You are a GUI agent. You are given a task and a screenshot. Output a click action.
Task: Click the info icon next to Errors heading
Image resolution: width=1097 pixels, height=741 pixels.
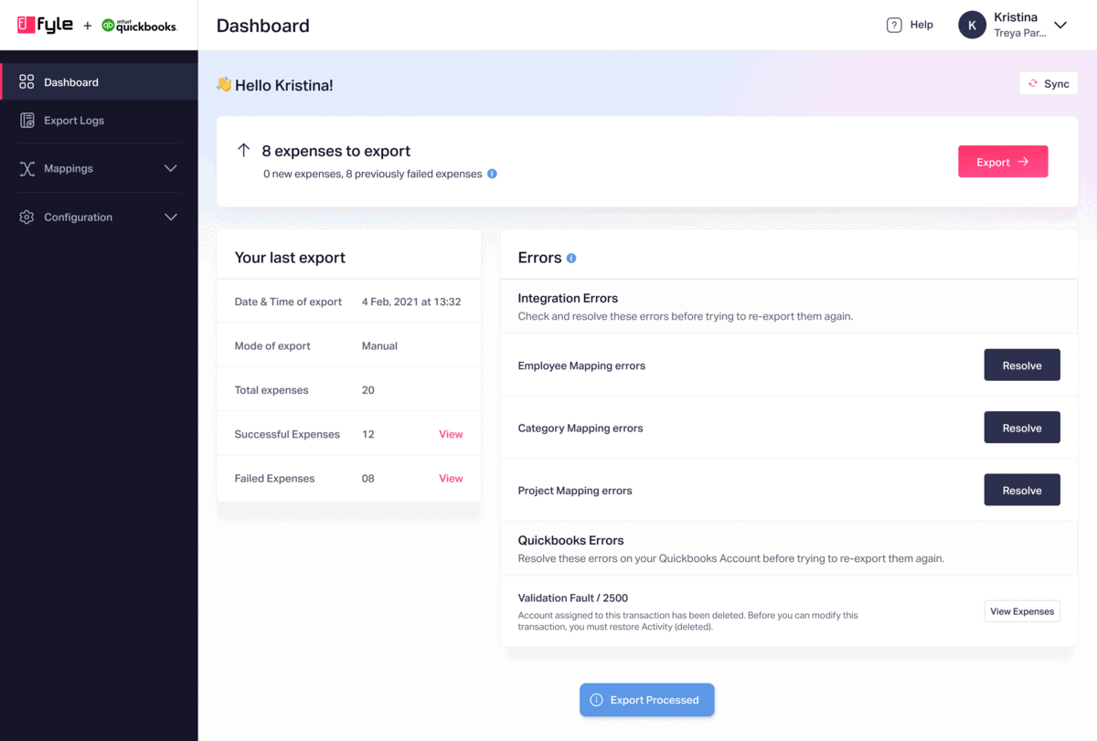coord(571,258)
